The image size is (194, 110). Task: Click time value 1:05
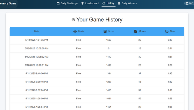point(170,107)
